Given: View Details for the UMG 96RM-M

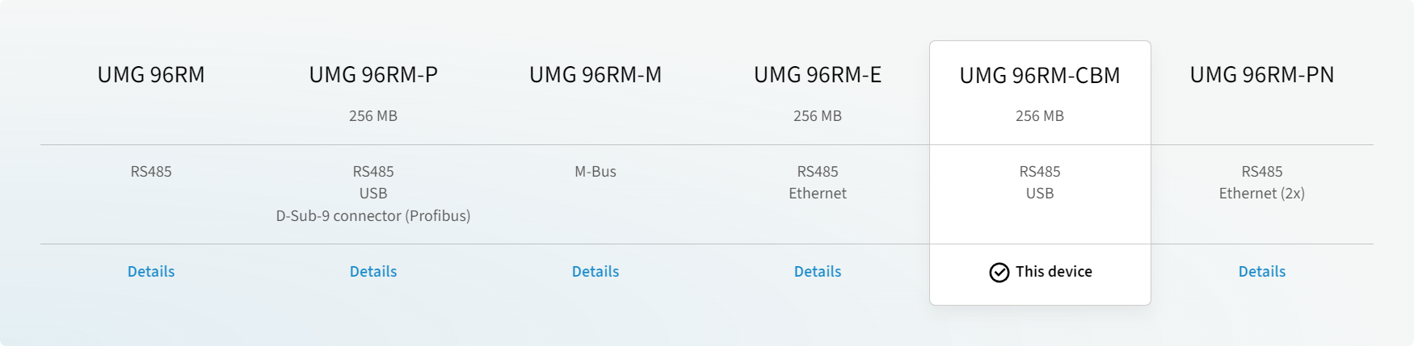Looking at the screenshot, I should [595, 272].
